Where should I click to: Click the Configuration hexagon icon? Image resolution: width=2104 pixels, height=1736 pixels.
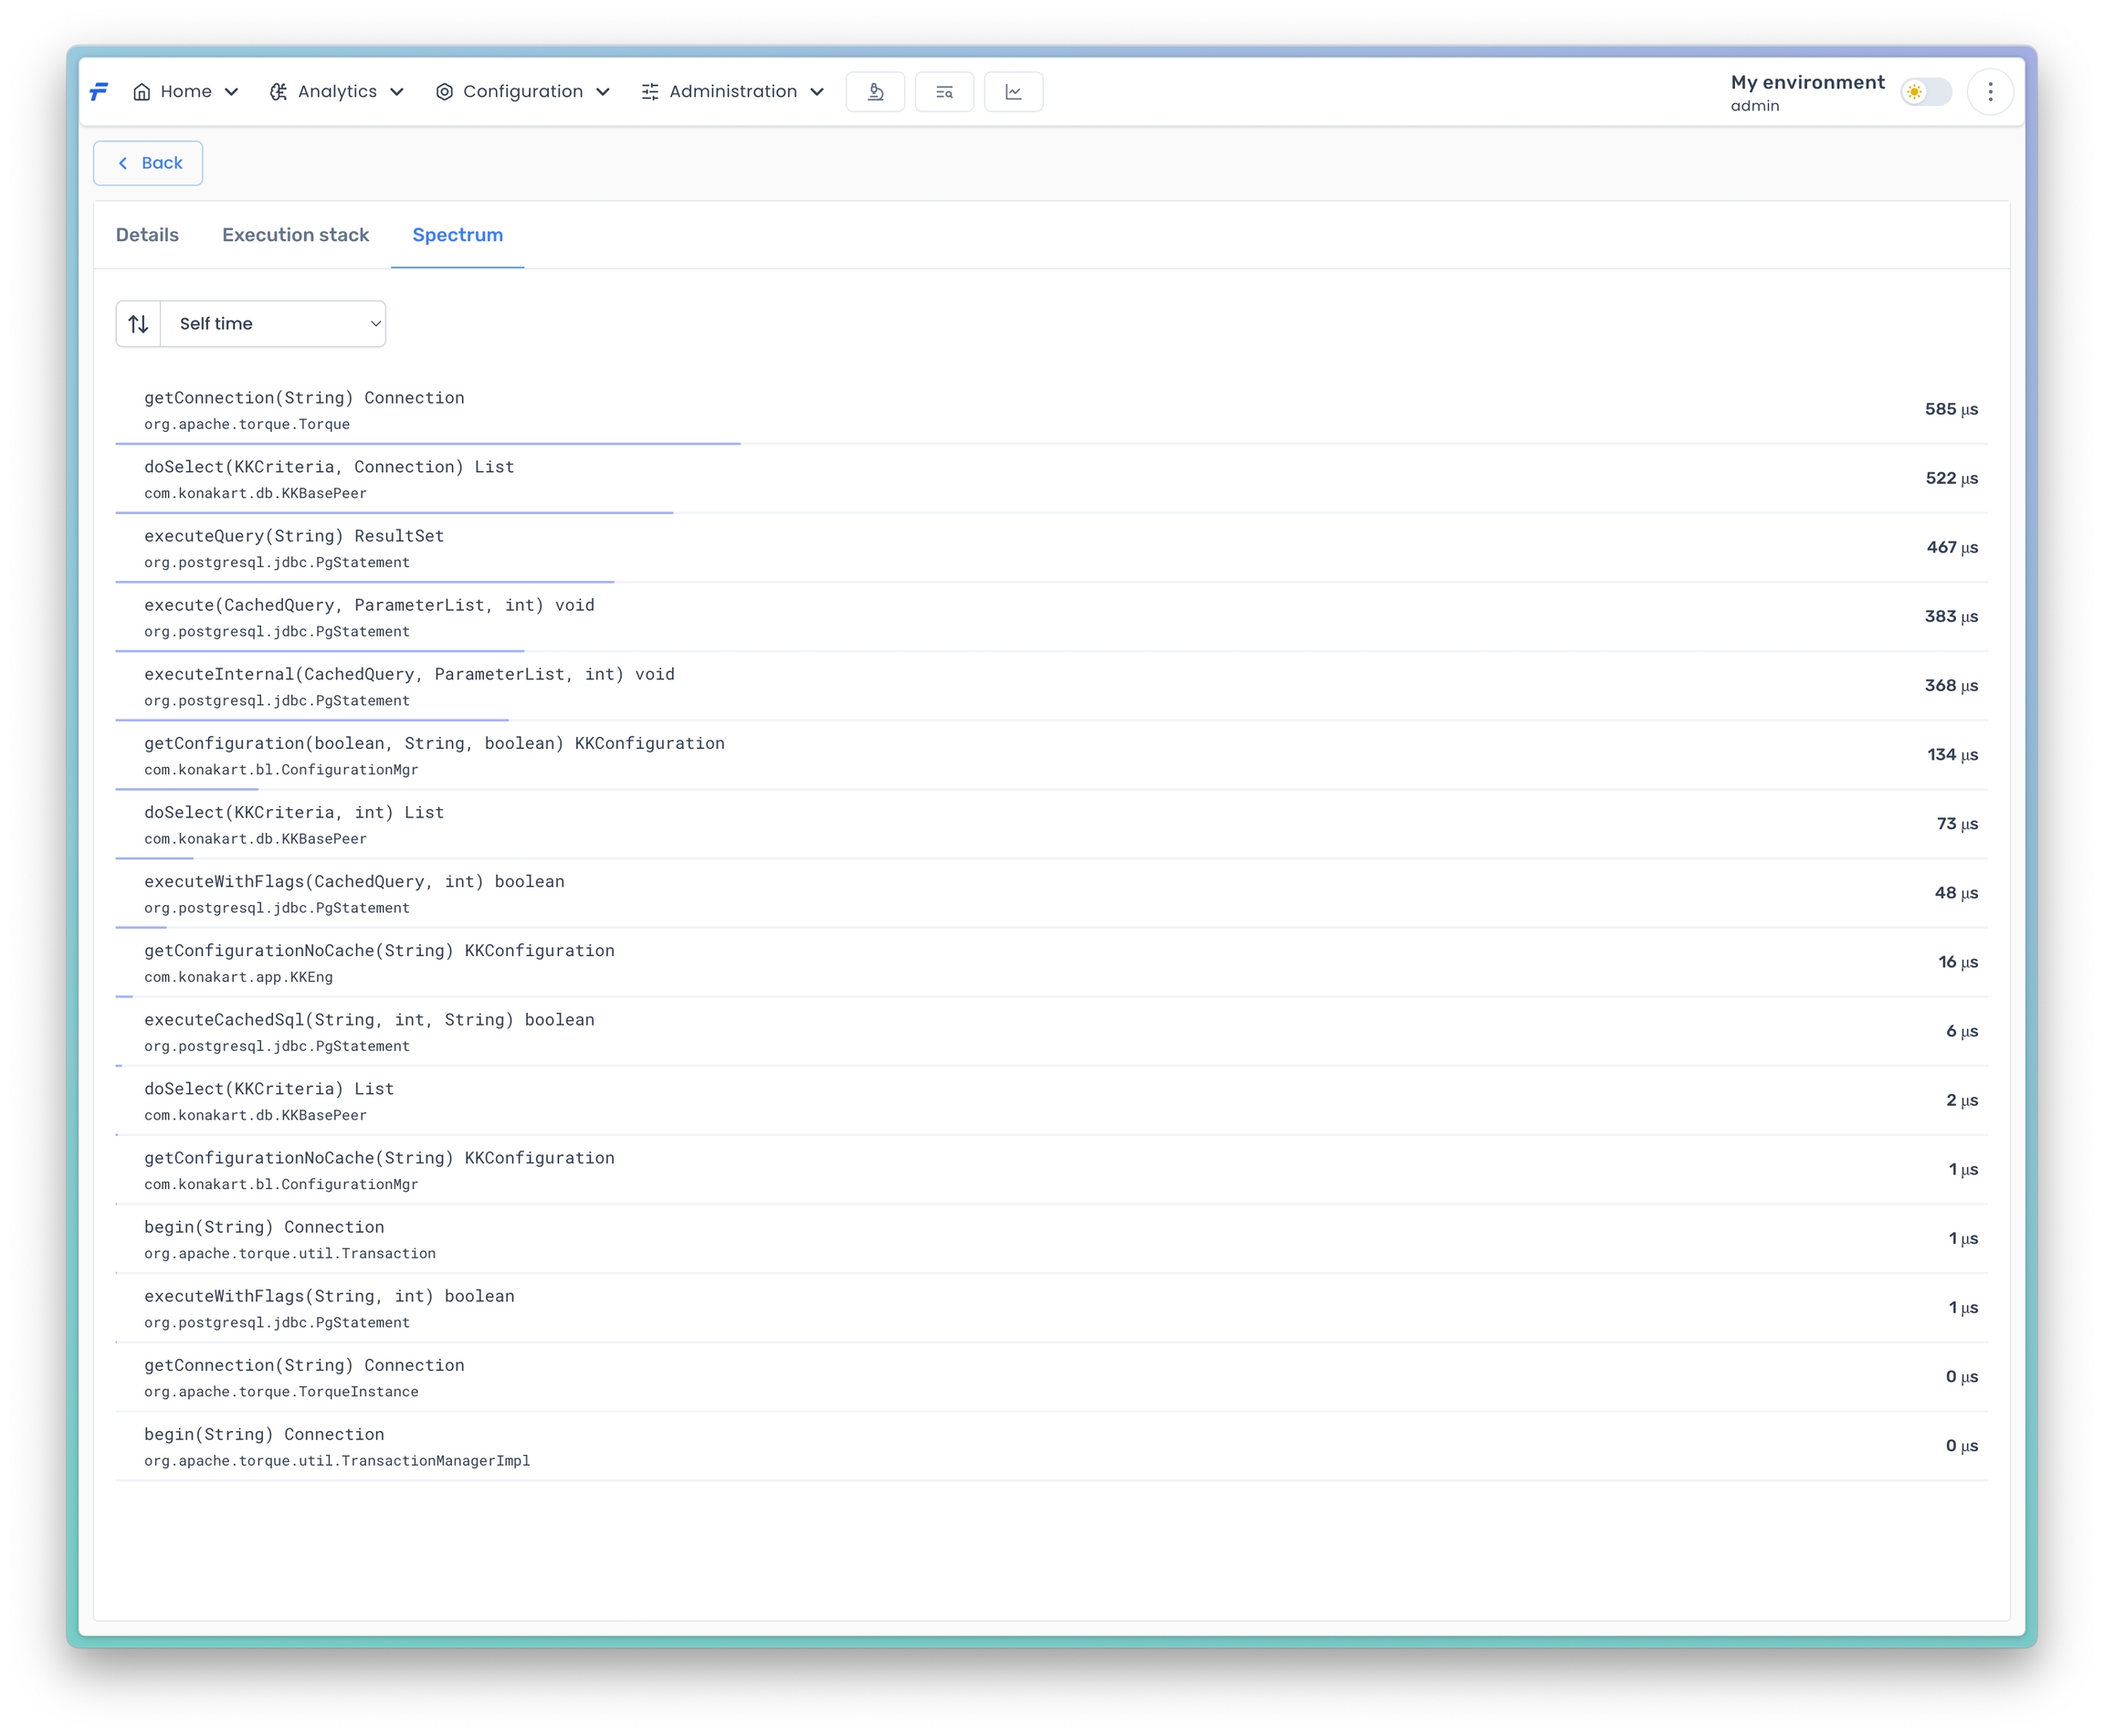444,92
